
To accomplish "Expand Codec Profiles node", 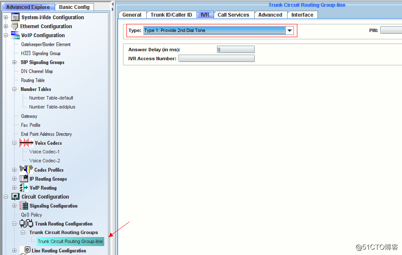I will pyautogui.click(x=15, y=170).
